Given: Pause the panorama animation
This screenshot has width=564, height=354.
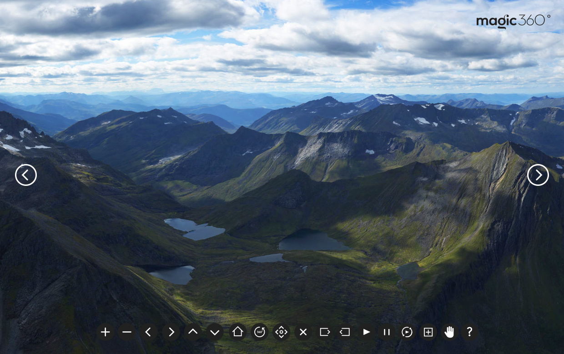Looking at the screenshot, I should tap(387, 332).
